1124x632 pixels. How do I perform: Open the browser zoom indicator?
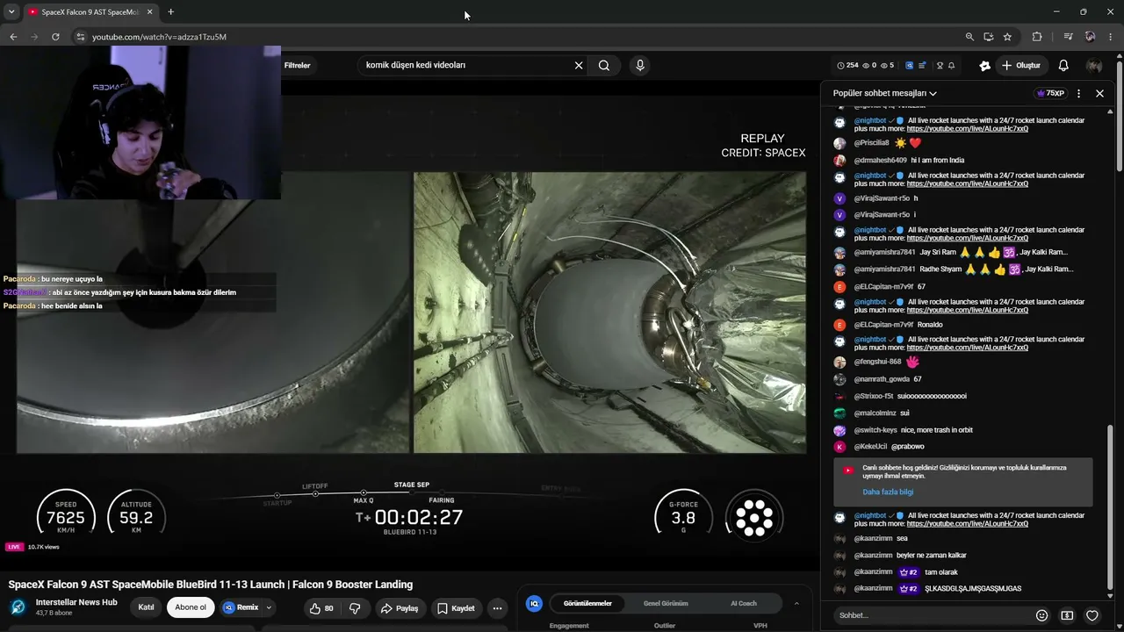969,37
